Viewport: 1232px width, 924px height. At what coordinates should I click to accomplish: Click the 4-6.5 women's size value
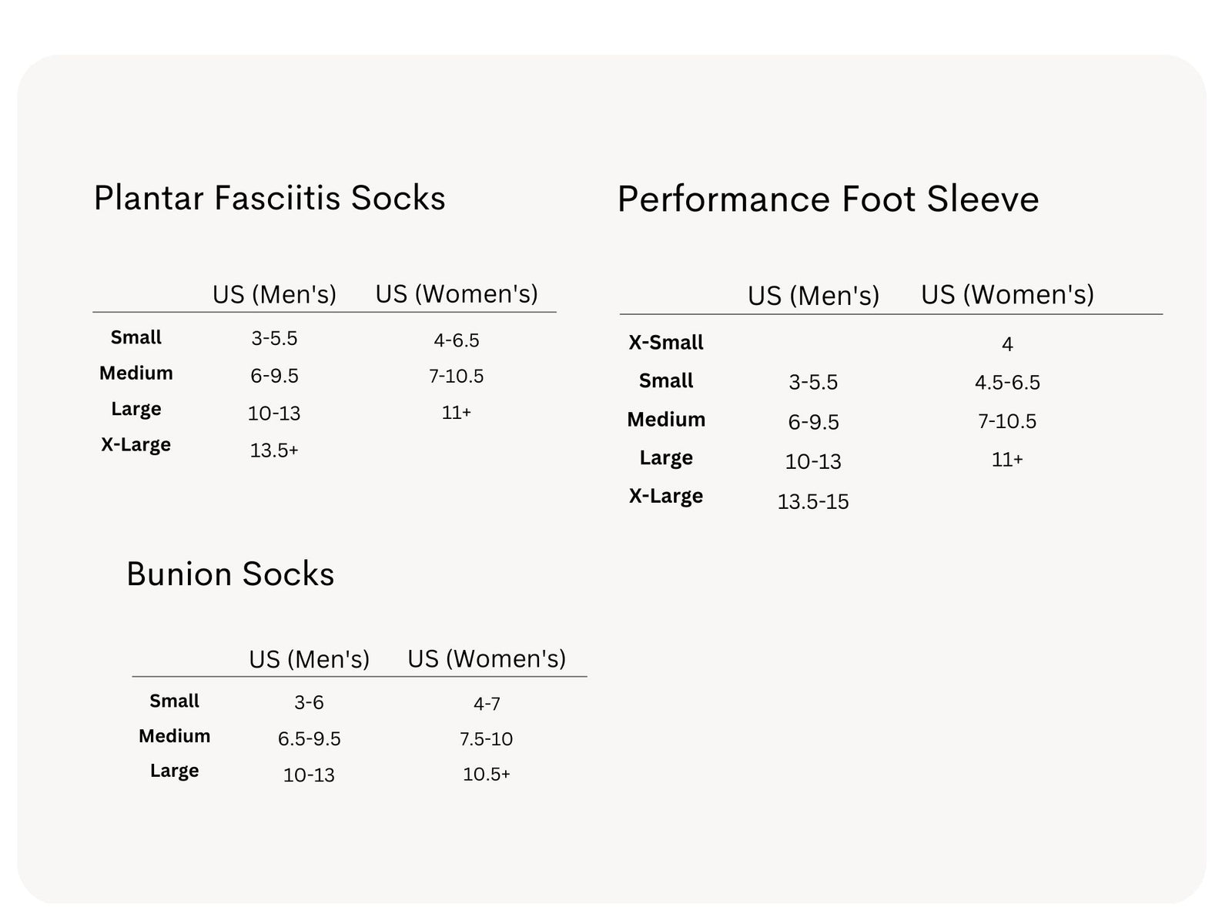pyautogui.click(x=457, y=340)
